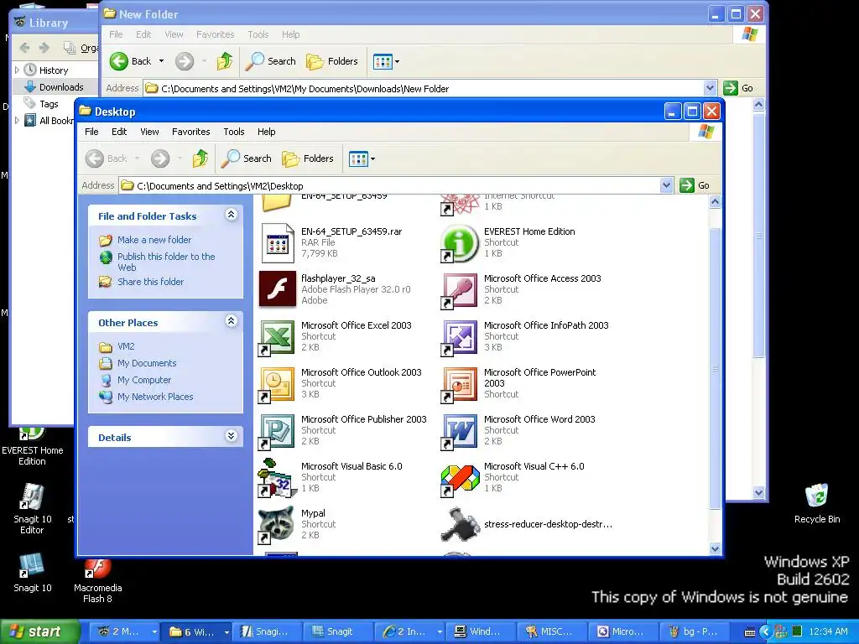The width and height of the screenshot is (859, 644).
Task: Click Make a new folder link
Action: (154, 240)
